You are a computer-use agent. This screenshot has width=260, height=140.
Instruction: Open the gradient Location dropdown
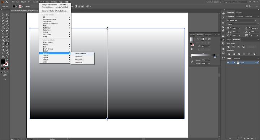click(x=209, y=64)
